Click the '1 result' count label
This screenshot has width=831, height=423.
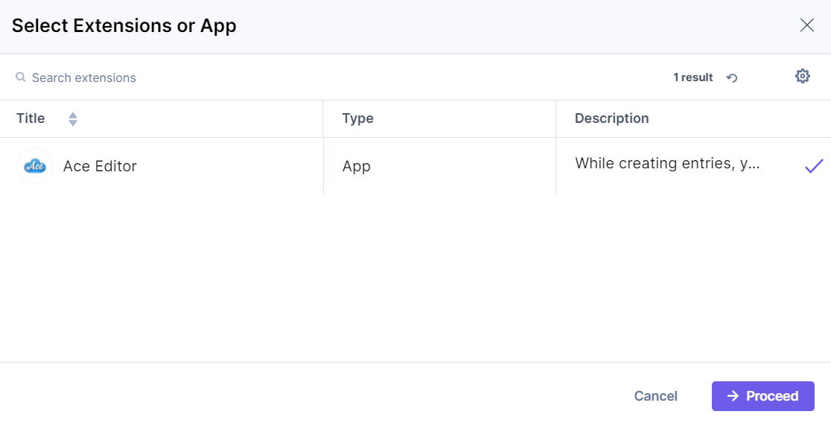pos(692,77)
